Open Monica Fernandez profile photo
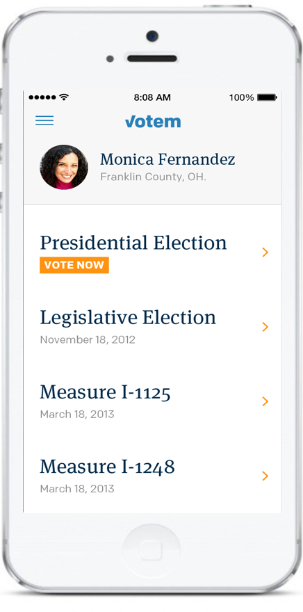 [64, 167]
